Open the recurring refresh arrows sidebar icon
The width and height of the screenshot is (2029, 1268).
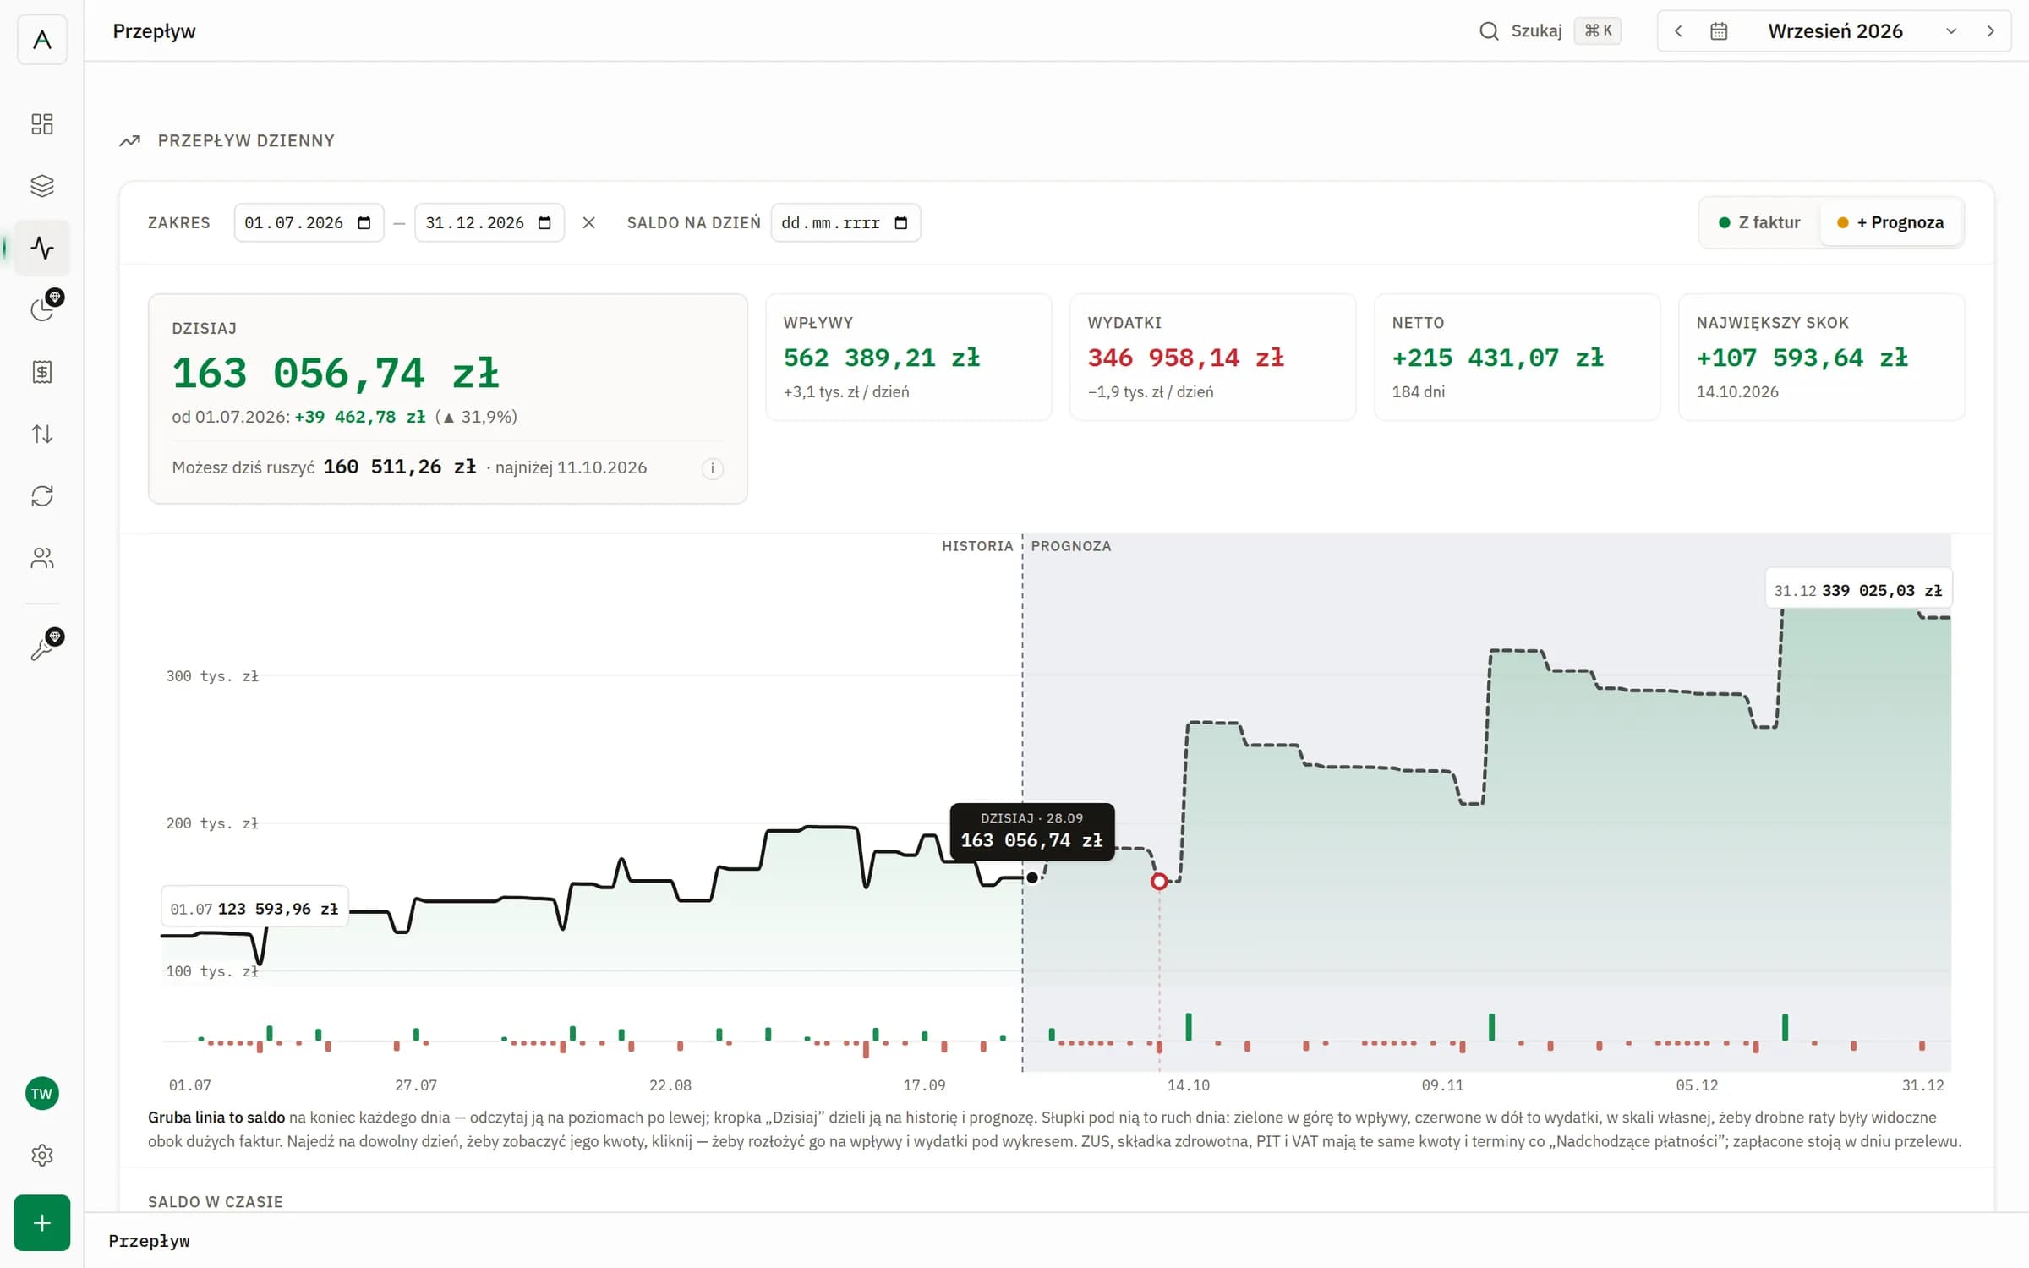(41, 495)
